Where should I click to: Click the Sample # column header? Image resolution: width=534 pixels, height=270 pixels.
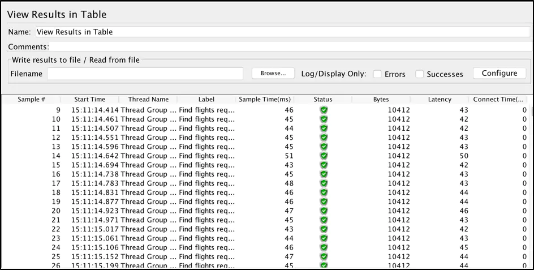click(31, 100)
